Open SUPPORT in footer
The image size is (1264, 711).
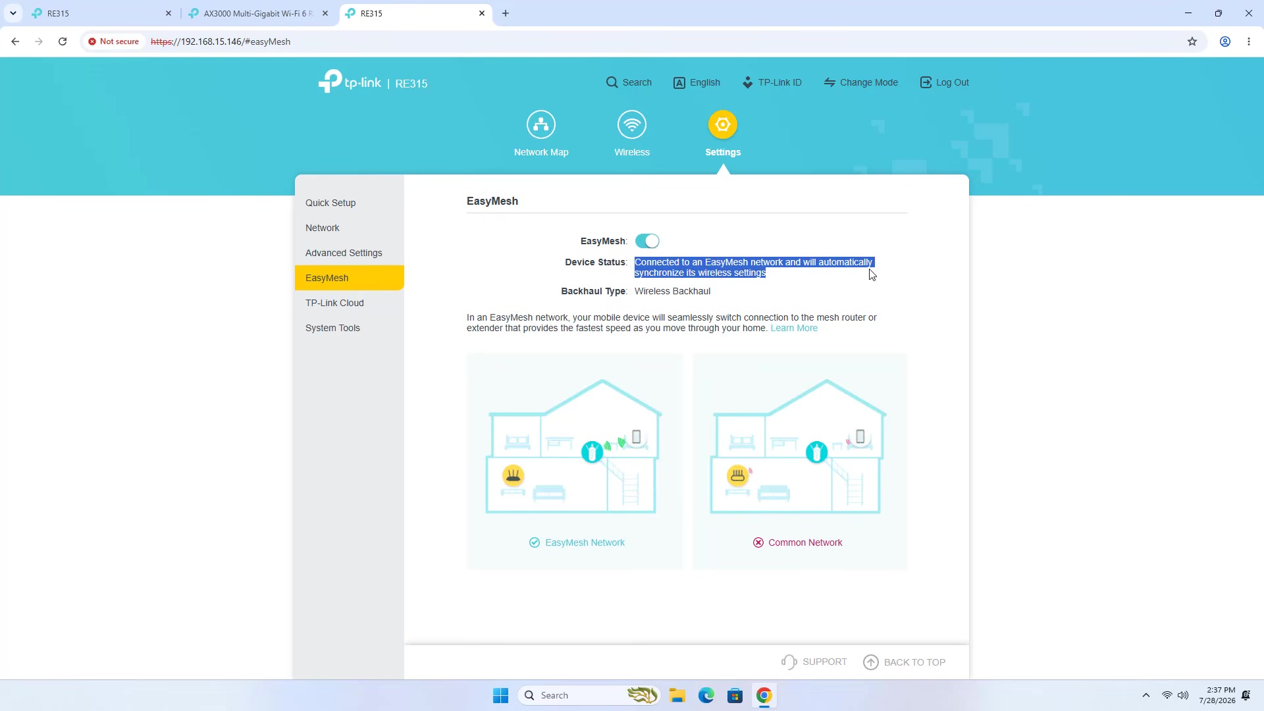(814, 662)
